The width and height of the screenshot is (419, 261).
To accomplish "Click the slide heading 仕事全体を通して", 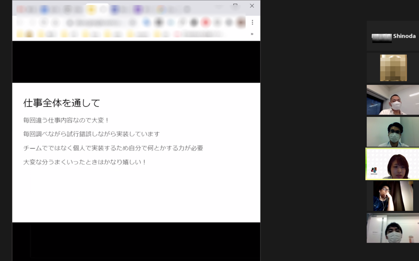I will [x=62, y=103].
